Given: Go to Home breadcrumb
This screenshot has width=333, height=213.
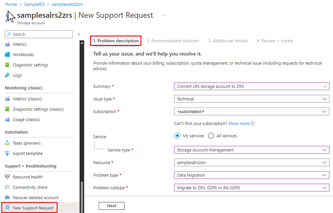Looking at the screenshot, I should 11,4.
